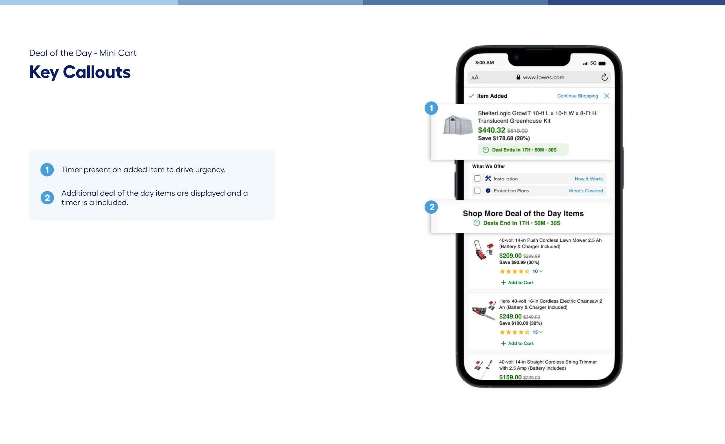Open the greenhouse kit product thumbnail
725x444 pixels.
coord(458,125)
